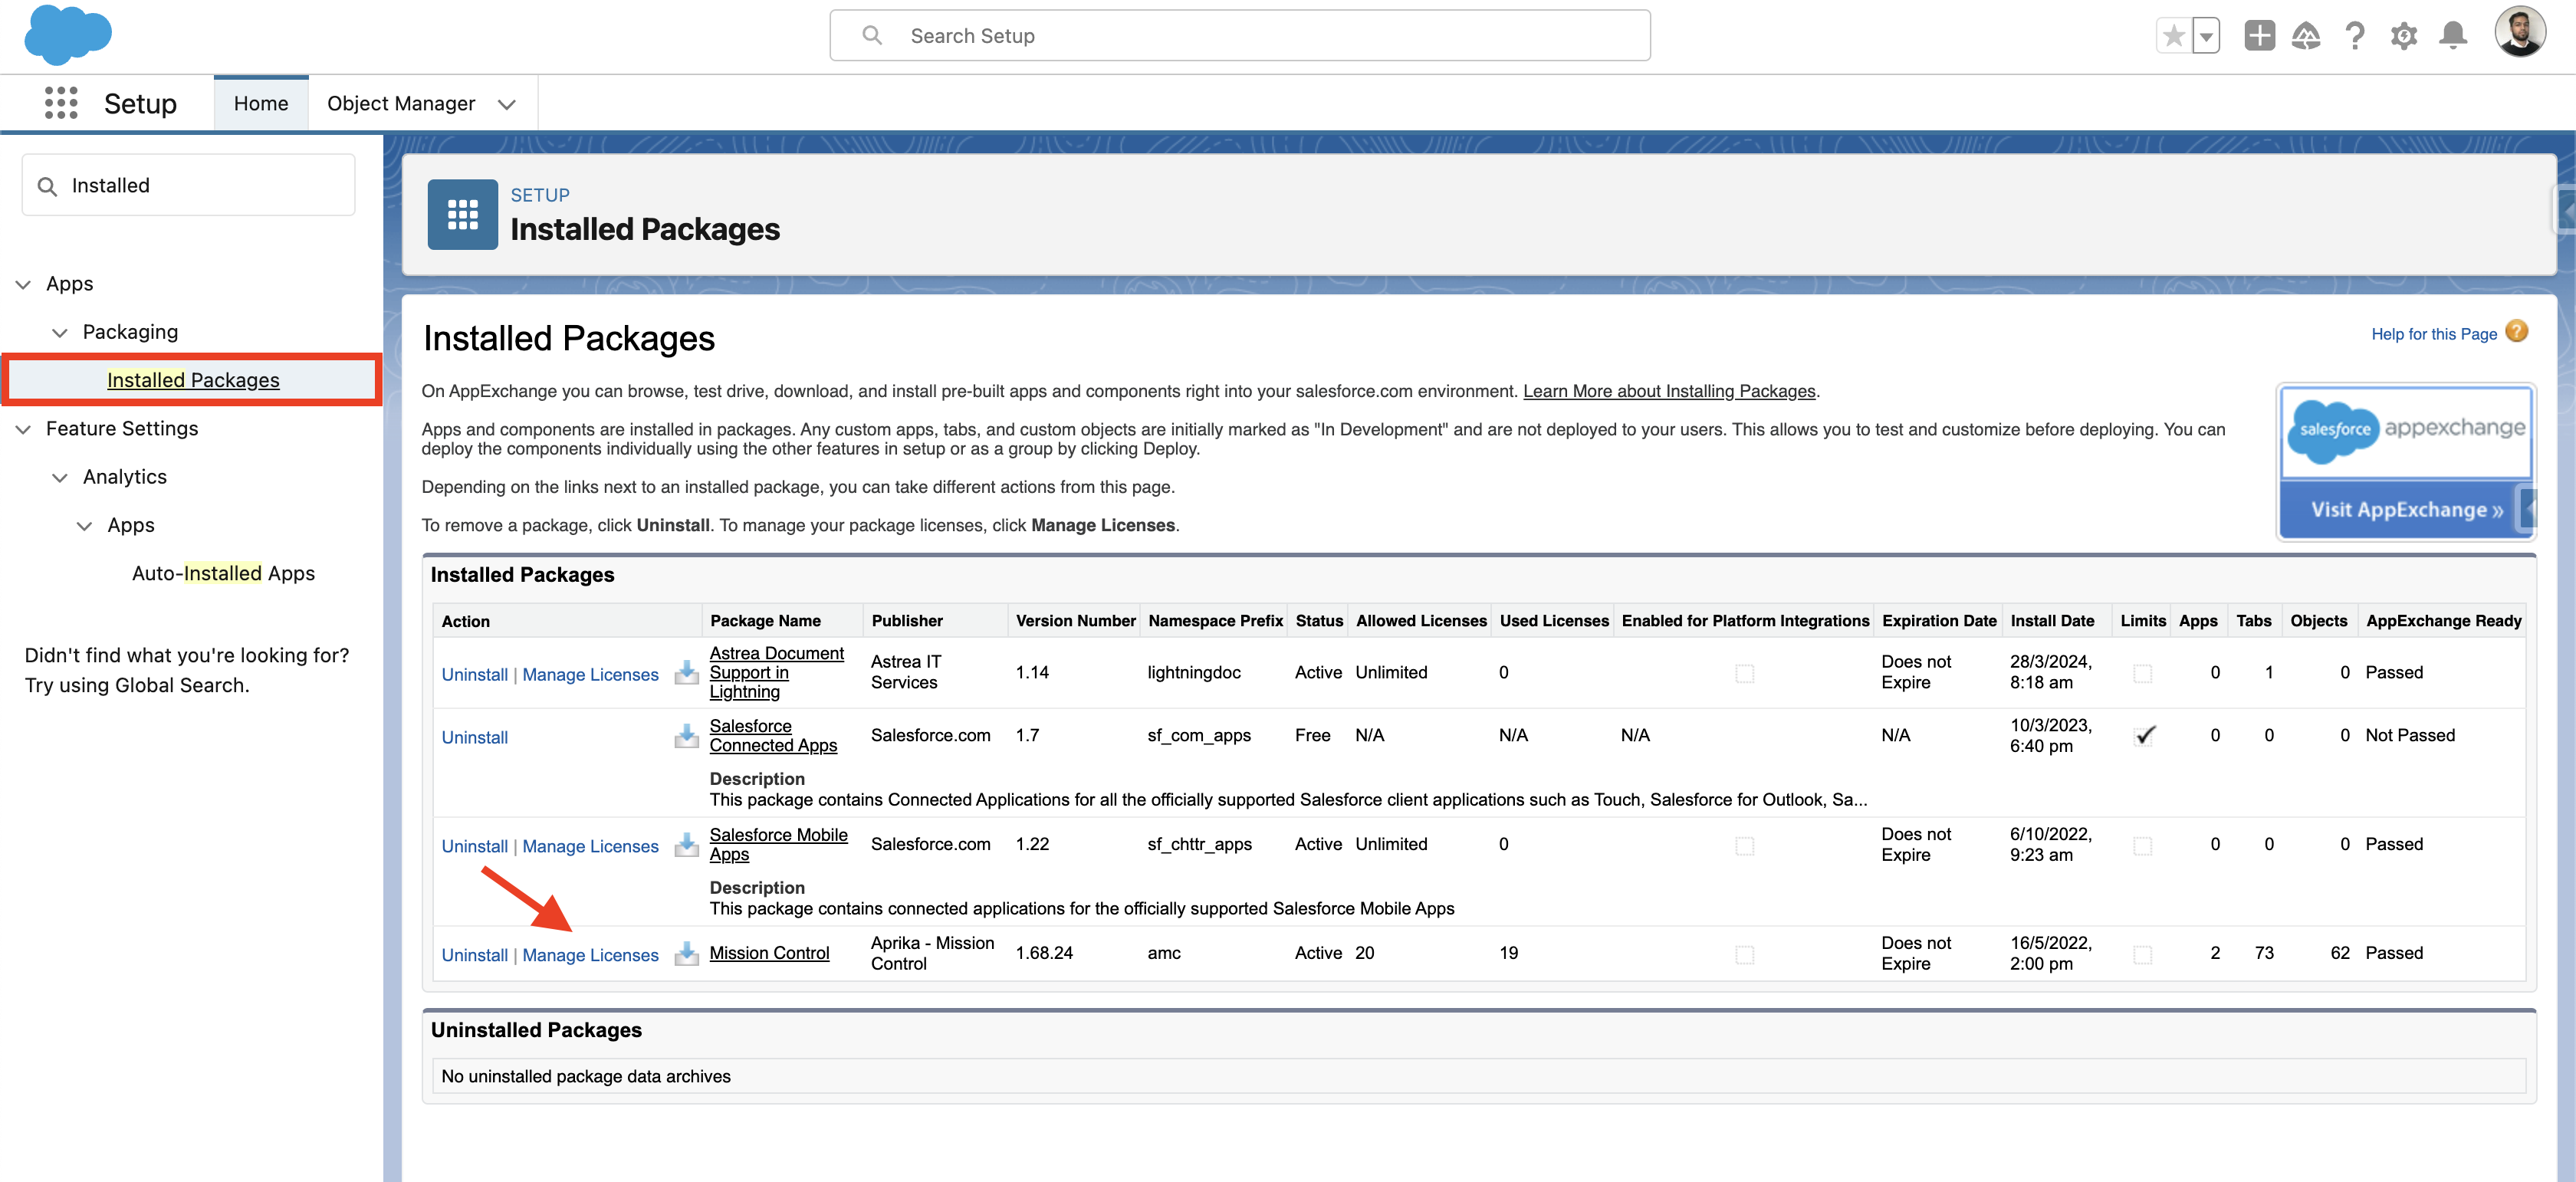
Task: Click the package icon beside Mission Control
Action: pyautogui.click(x=686, y=955)
